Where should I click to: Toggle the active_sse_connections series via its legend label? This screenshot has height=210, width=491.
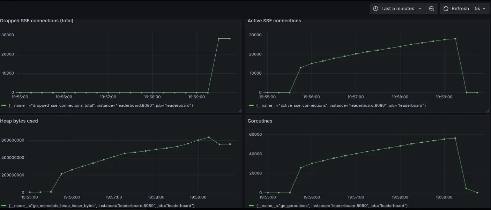(x=341, y=105)
